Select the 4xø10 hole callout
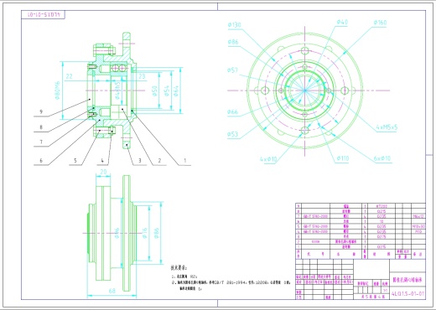Image resolution: width=436 pixels, height=310 pixels. click(x=268, y=159)
